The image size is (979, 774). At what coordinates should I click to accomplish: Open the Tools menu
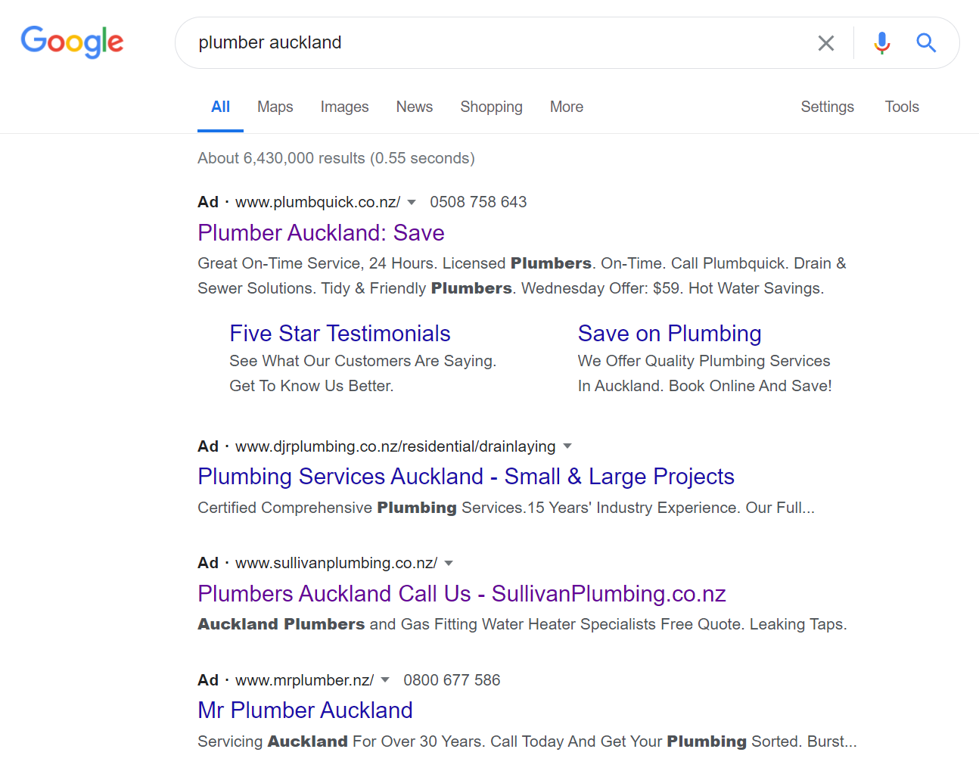(x=902, y=107)
